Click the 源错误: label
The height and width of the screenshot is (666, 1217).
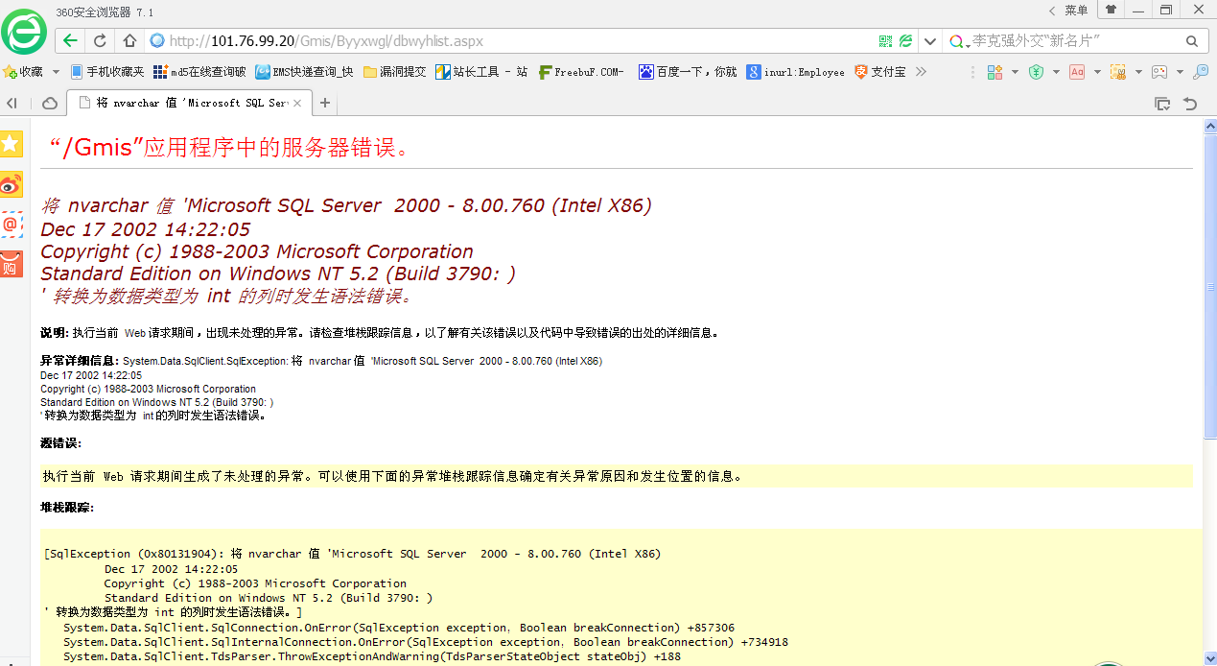[x=60, y=443]
